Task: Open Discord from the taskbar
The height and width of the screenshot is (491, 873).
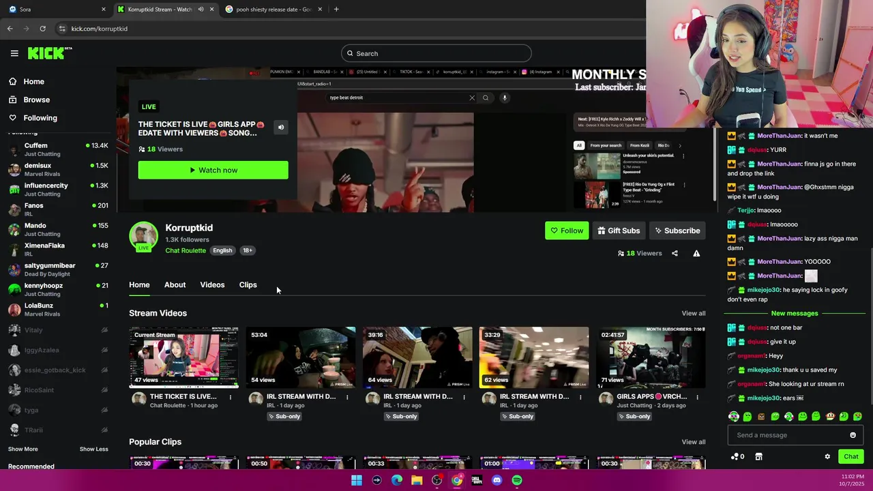Action: pos(497,480)
